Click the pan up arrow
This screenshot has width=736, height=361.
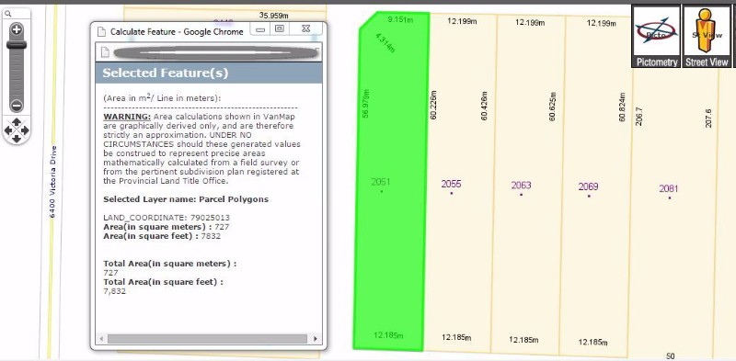[x=17, y=122]
